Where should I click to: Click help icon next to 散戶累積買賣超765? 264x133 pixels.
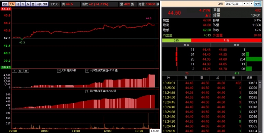(87, 91)
